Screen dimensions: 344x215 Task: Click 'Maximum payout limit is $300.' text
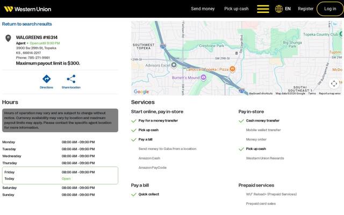tap(48, 63)
